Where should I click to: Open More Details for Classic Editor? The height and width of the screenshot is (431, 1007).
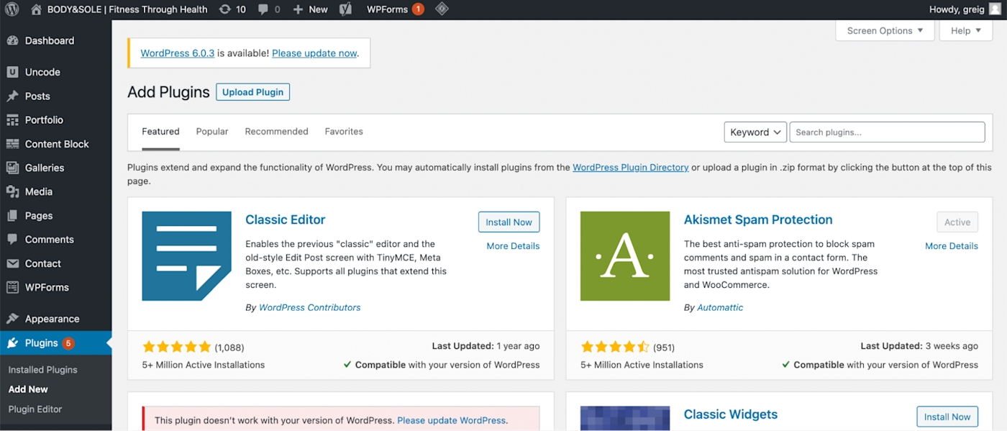point(513,246)
